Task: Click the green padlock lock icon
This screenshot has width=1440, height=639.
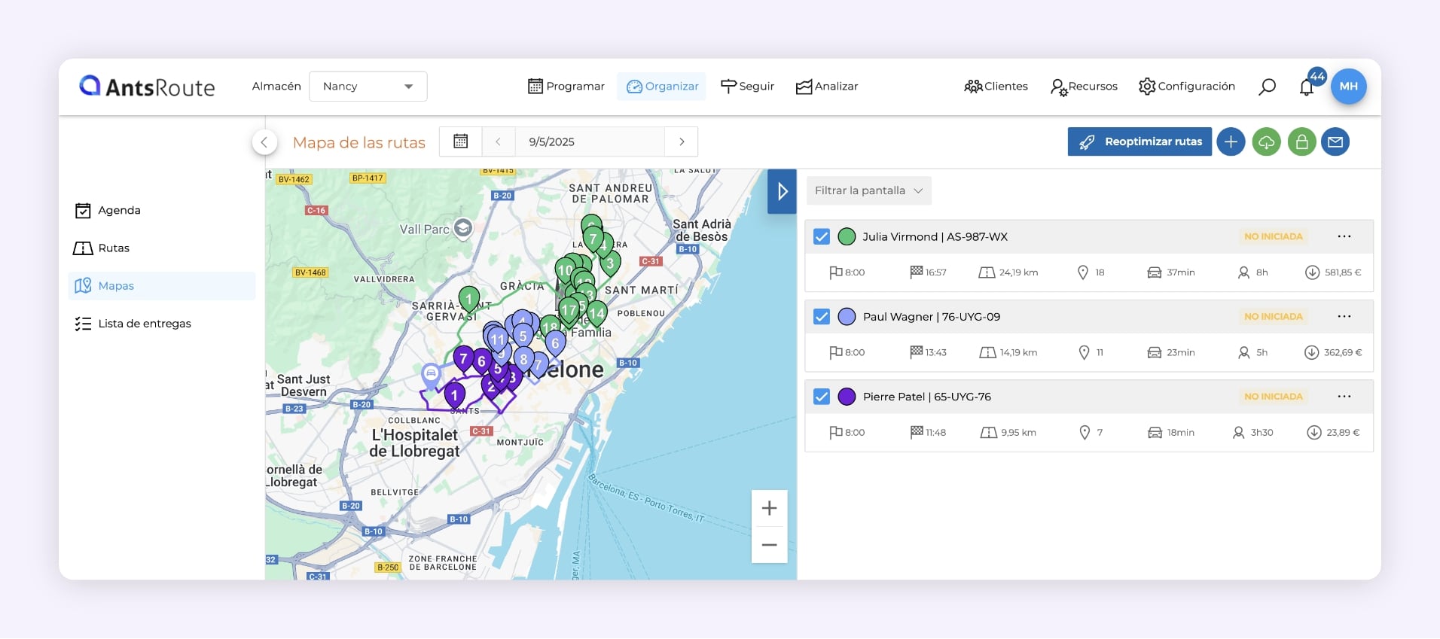Action: tap(1301, 141)
